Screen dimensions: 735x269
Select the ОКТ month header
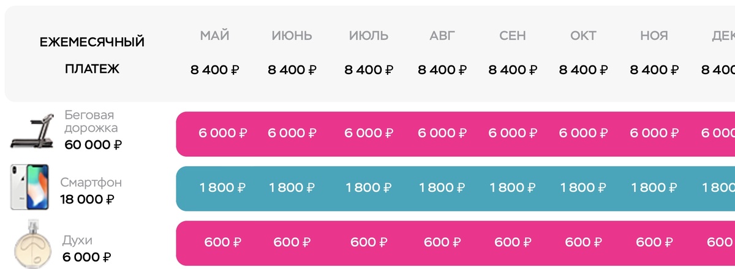pyautogui.click(x=583, y=36)
